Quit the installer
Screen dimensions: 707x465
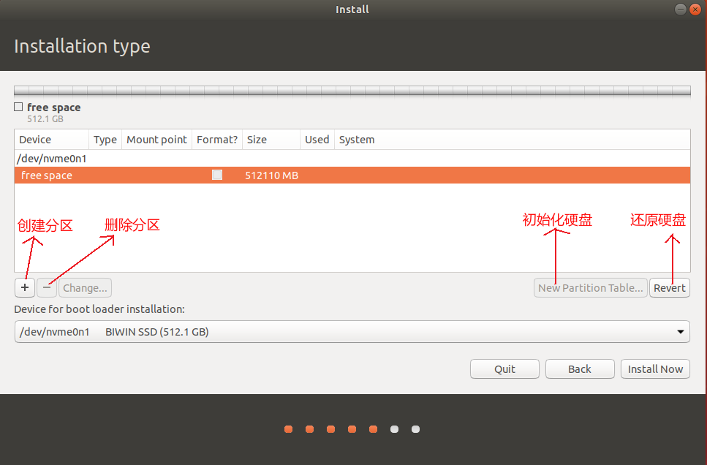[504, 369]
